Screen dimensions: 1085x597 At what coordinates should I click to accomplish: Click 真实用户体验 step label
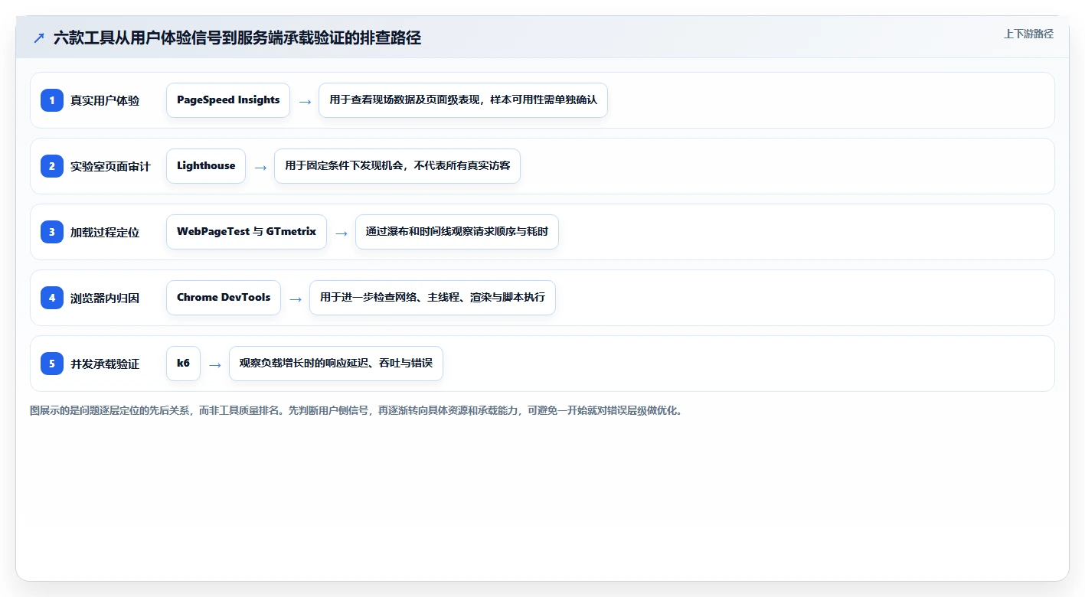point(105,100)
